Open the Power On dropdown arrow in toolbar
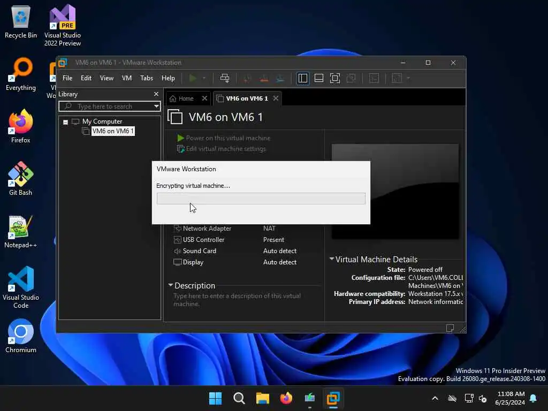Viewport: 548px width, 411px height. point(204,78)
